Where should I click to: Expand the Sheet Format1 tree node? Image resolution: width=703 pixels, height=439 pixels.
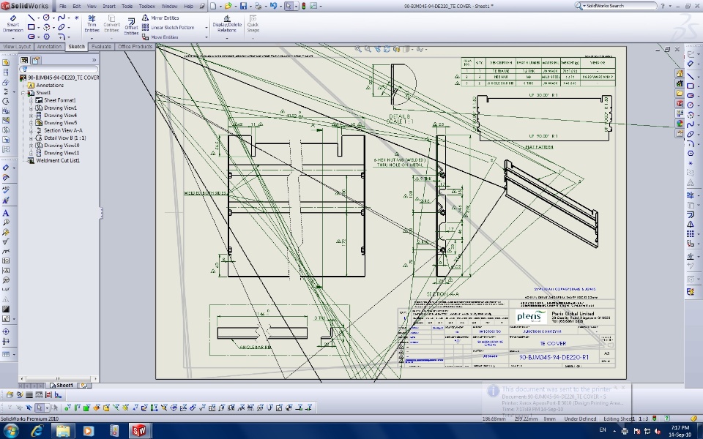click(x=31, y=100)
